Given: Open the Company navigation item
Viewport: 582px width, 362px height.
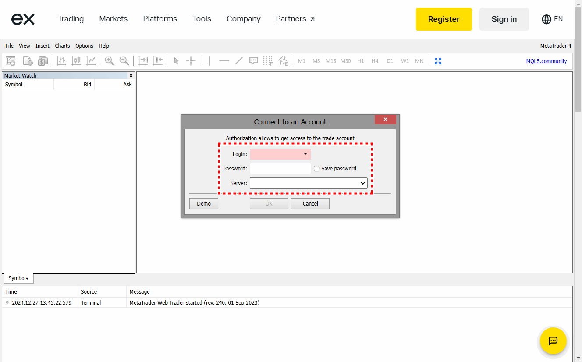Looking at the screenshot, I should pyautogui.click(x=243, y=19).
